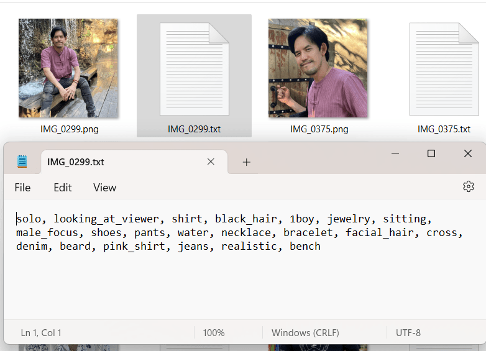Click the Ln 1, Col 1 position indicator
This screenshot has width=486, height=351.
(x=41, y=333)
